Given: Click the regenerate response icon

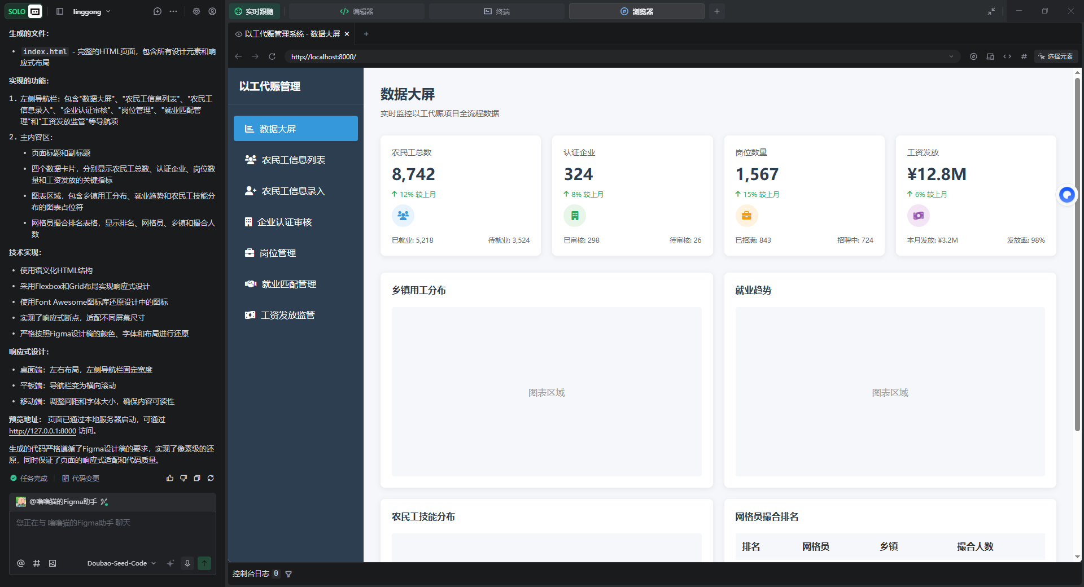Looking at the screenshot, I should (x=211, y=478).
